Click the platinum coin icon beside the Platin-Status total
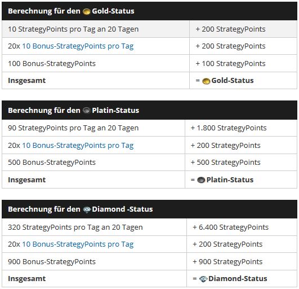The width and height of the screenshot is (299, 289). point(201,180)
